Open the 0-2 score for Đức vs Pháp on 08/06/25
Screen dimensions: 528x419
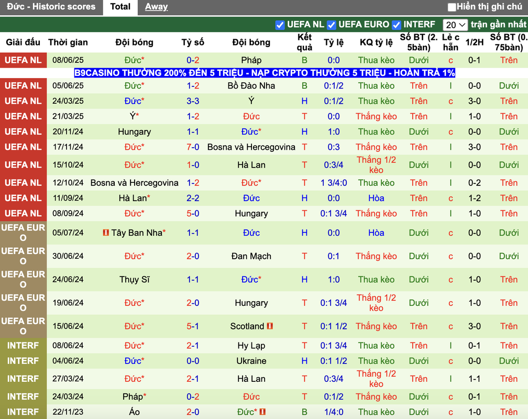click(193, 60)
